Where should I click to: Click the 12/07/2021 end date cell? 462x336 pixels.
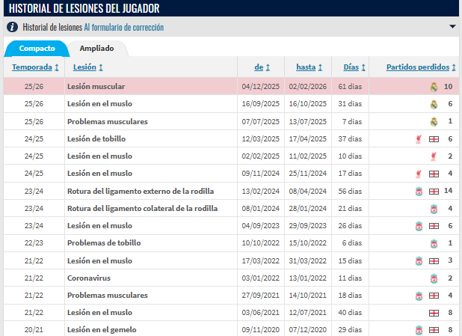[x=308, y=313]
